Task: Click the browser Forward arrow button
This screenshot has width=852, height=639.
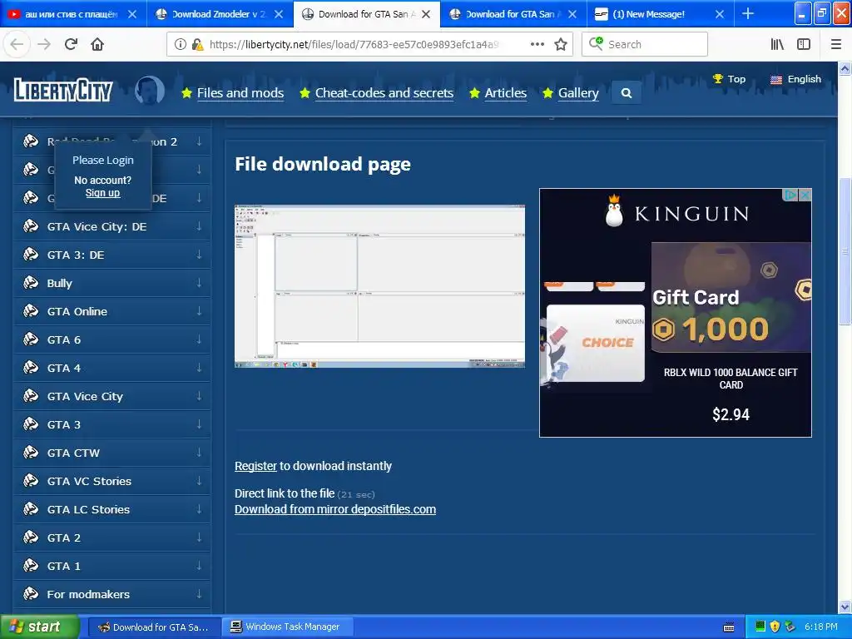Action: click(x=44, y=44)
